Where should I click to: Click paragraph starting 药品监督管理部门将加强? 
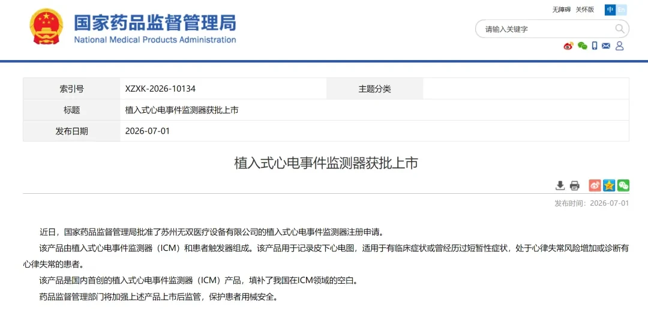tap(158, 297)
